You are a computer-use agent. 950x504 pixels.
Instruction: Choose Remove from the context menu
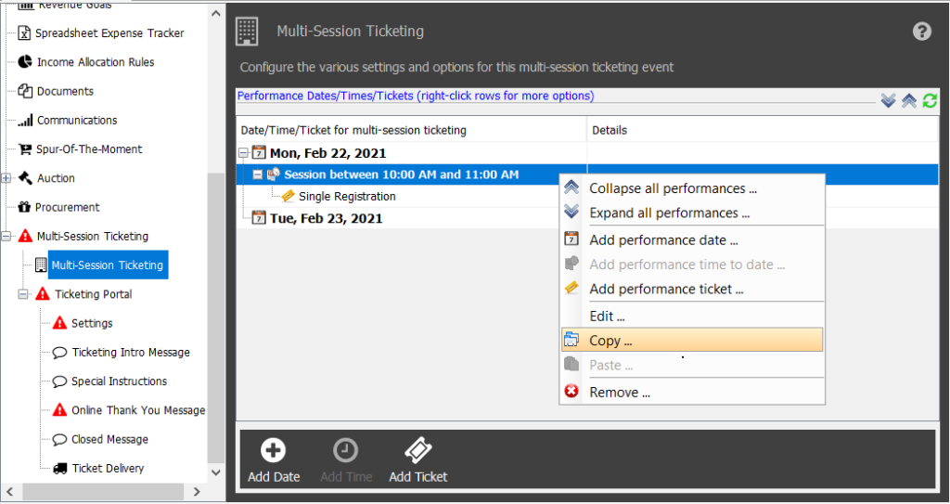click(x=692, y=393)
